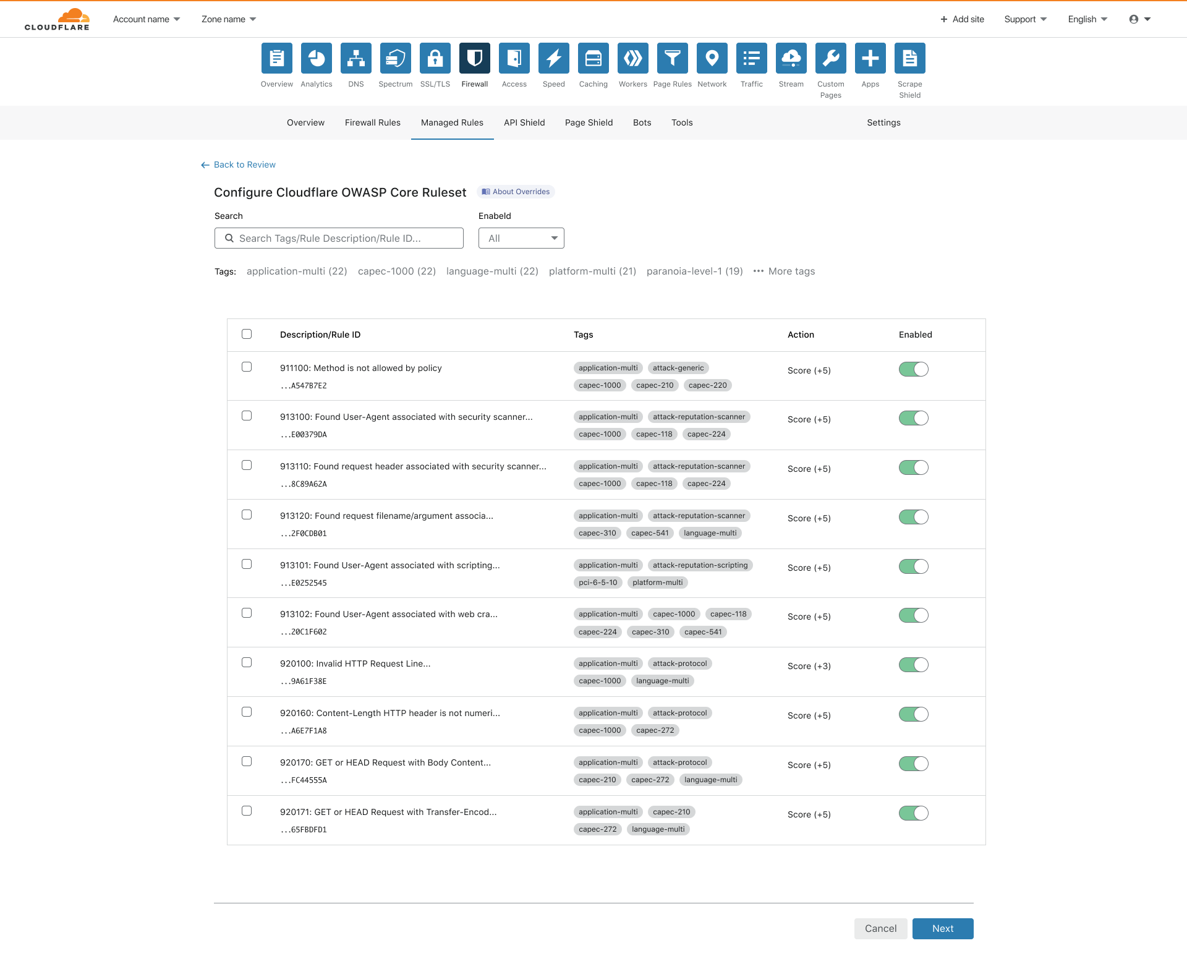Toggle the 911100 rule enabled switch
Image resolution: width=1187 pixels, height=977 pixels.
[913, 369]
